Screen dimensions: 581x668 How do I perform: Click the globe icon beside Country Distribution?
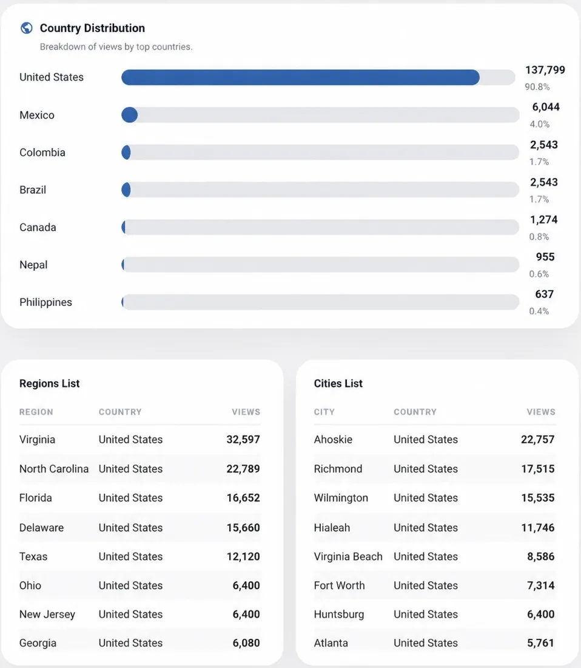pos(26,28)
